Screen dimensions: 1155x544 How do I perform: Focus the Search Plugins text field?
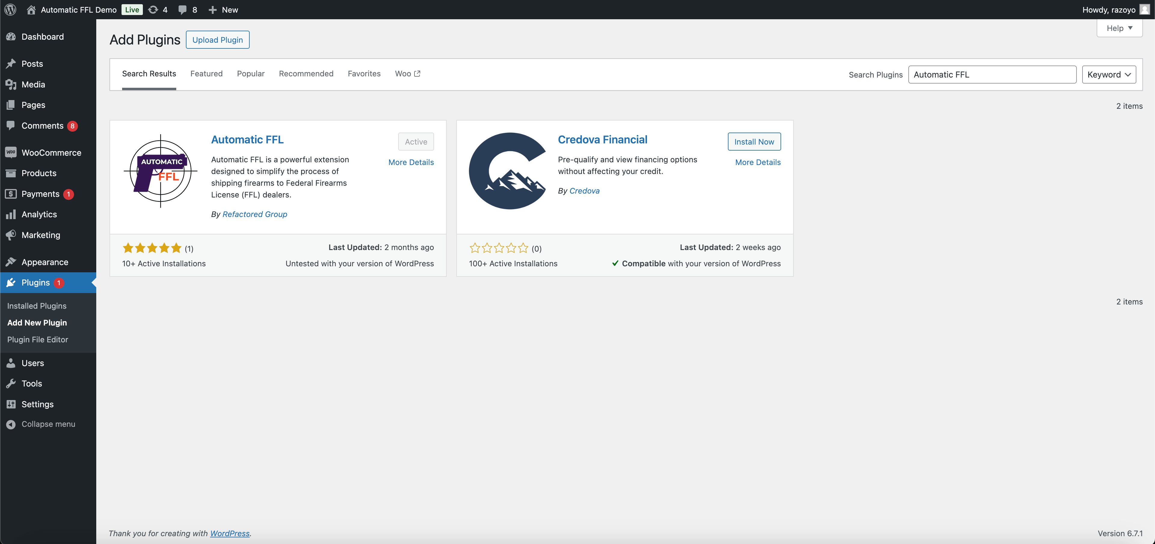(x=992, y=74)
